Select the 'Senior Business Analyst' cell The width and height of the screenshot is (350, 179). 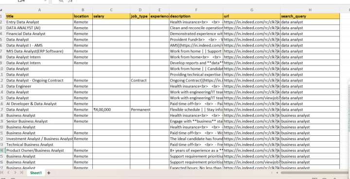click(39, 121)
